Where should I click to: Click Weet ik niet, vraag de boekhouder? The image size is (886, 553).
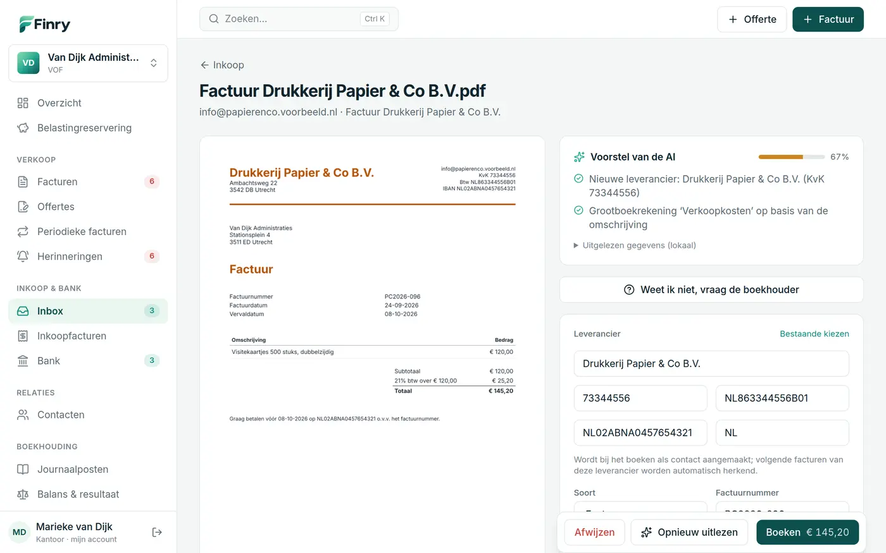click(x=711, y=289)
